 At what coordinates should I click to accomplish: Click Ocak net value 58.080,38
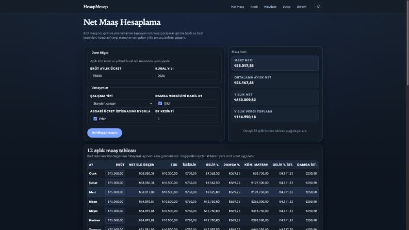(146, 174)
